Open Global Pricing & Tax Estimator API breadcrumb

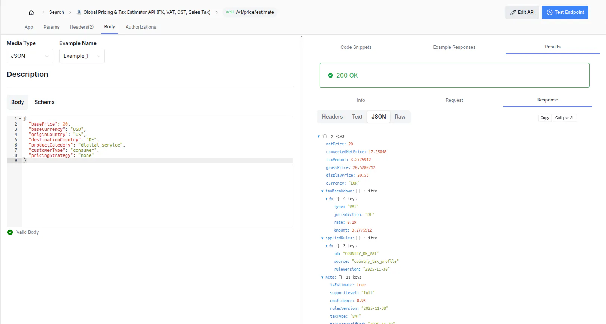(x=147, y=12)
